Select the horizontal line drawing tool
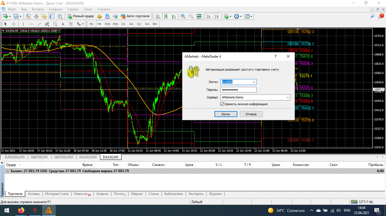Viewport: 386px width, 216px height. pos(31,24)
